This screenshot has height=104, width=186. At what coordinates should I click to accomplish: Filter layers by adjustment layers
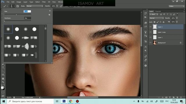164,14
